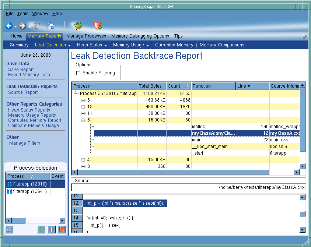The image size is (311, 247).
Task: Click the blue back arrow icon
Action: tap(9, 26)
